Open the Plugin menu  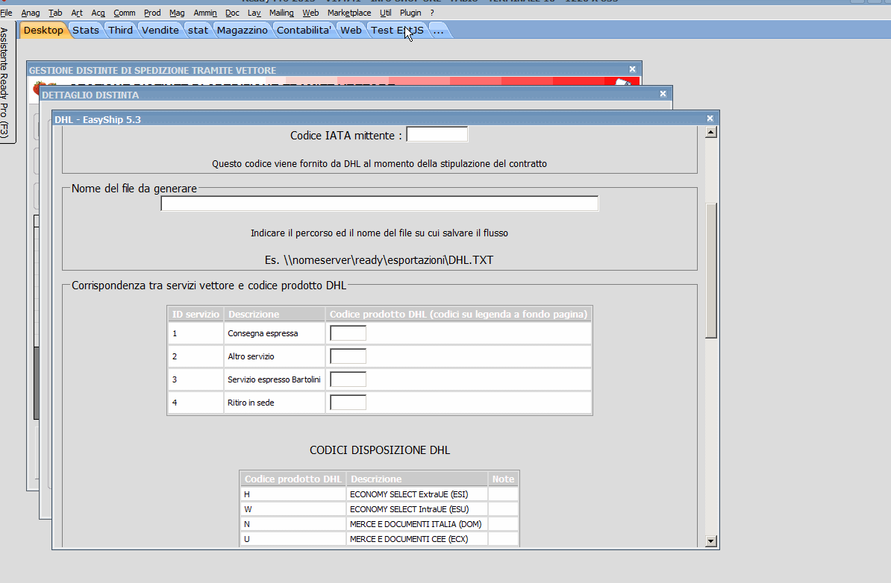coord(410,13)
